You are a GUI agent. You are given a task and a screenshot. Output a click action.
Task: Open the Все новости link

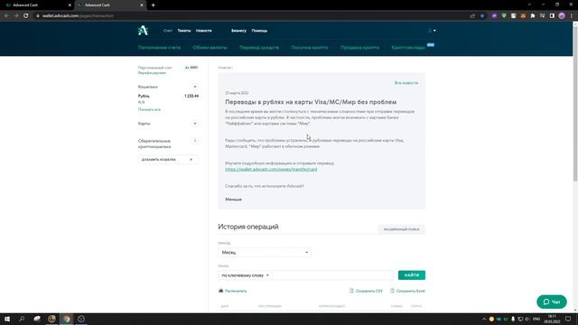tap(406, 83)
